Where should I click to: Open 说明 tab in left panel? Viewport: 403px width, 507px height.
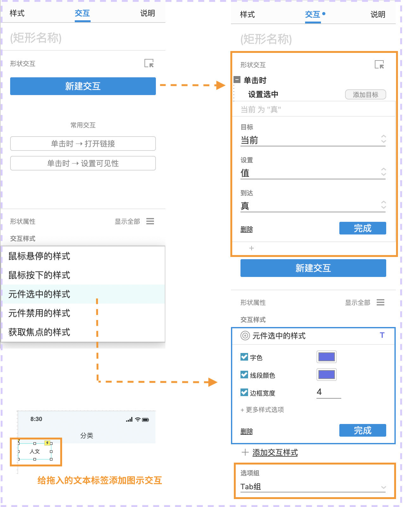148,13
